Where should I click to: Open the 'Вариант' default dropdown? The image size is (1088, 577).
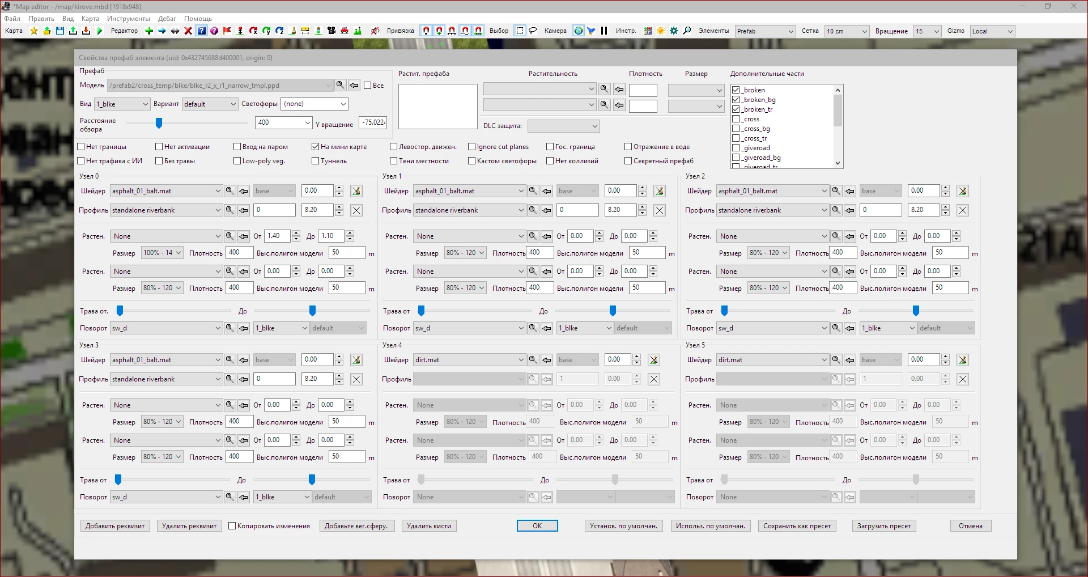pyautogui.click(x=210, y=104)
